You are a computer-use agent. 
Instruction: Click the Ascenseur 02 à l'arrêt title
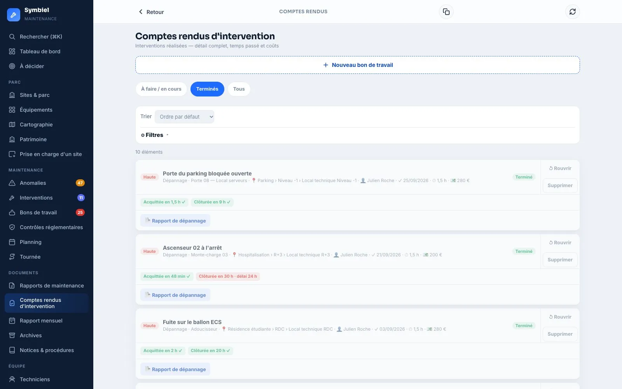pyautogui.click(x=192, y=248)
